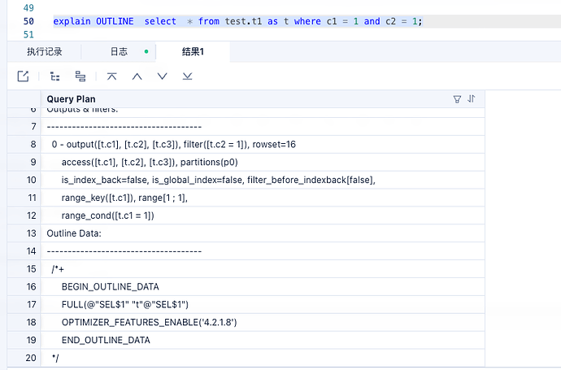
Task: Click the explain OUTLINE SQL line in editor
Action: [237, 21]
